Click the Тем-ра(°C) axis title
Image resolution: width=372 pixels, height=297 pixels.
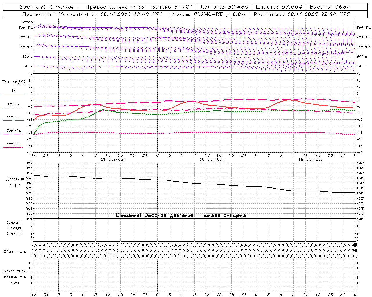(14, 82)
